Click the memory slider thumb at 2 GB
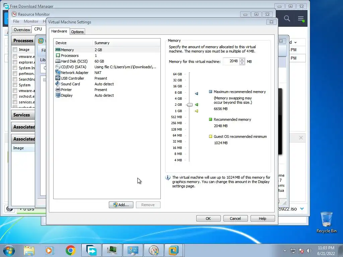The width and height of the screenshot is (343, 257). pos(190,105)
